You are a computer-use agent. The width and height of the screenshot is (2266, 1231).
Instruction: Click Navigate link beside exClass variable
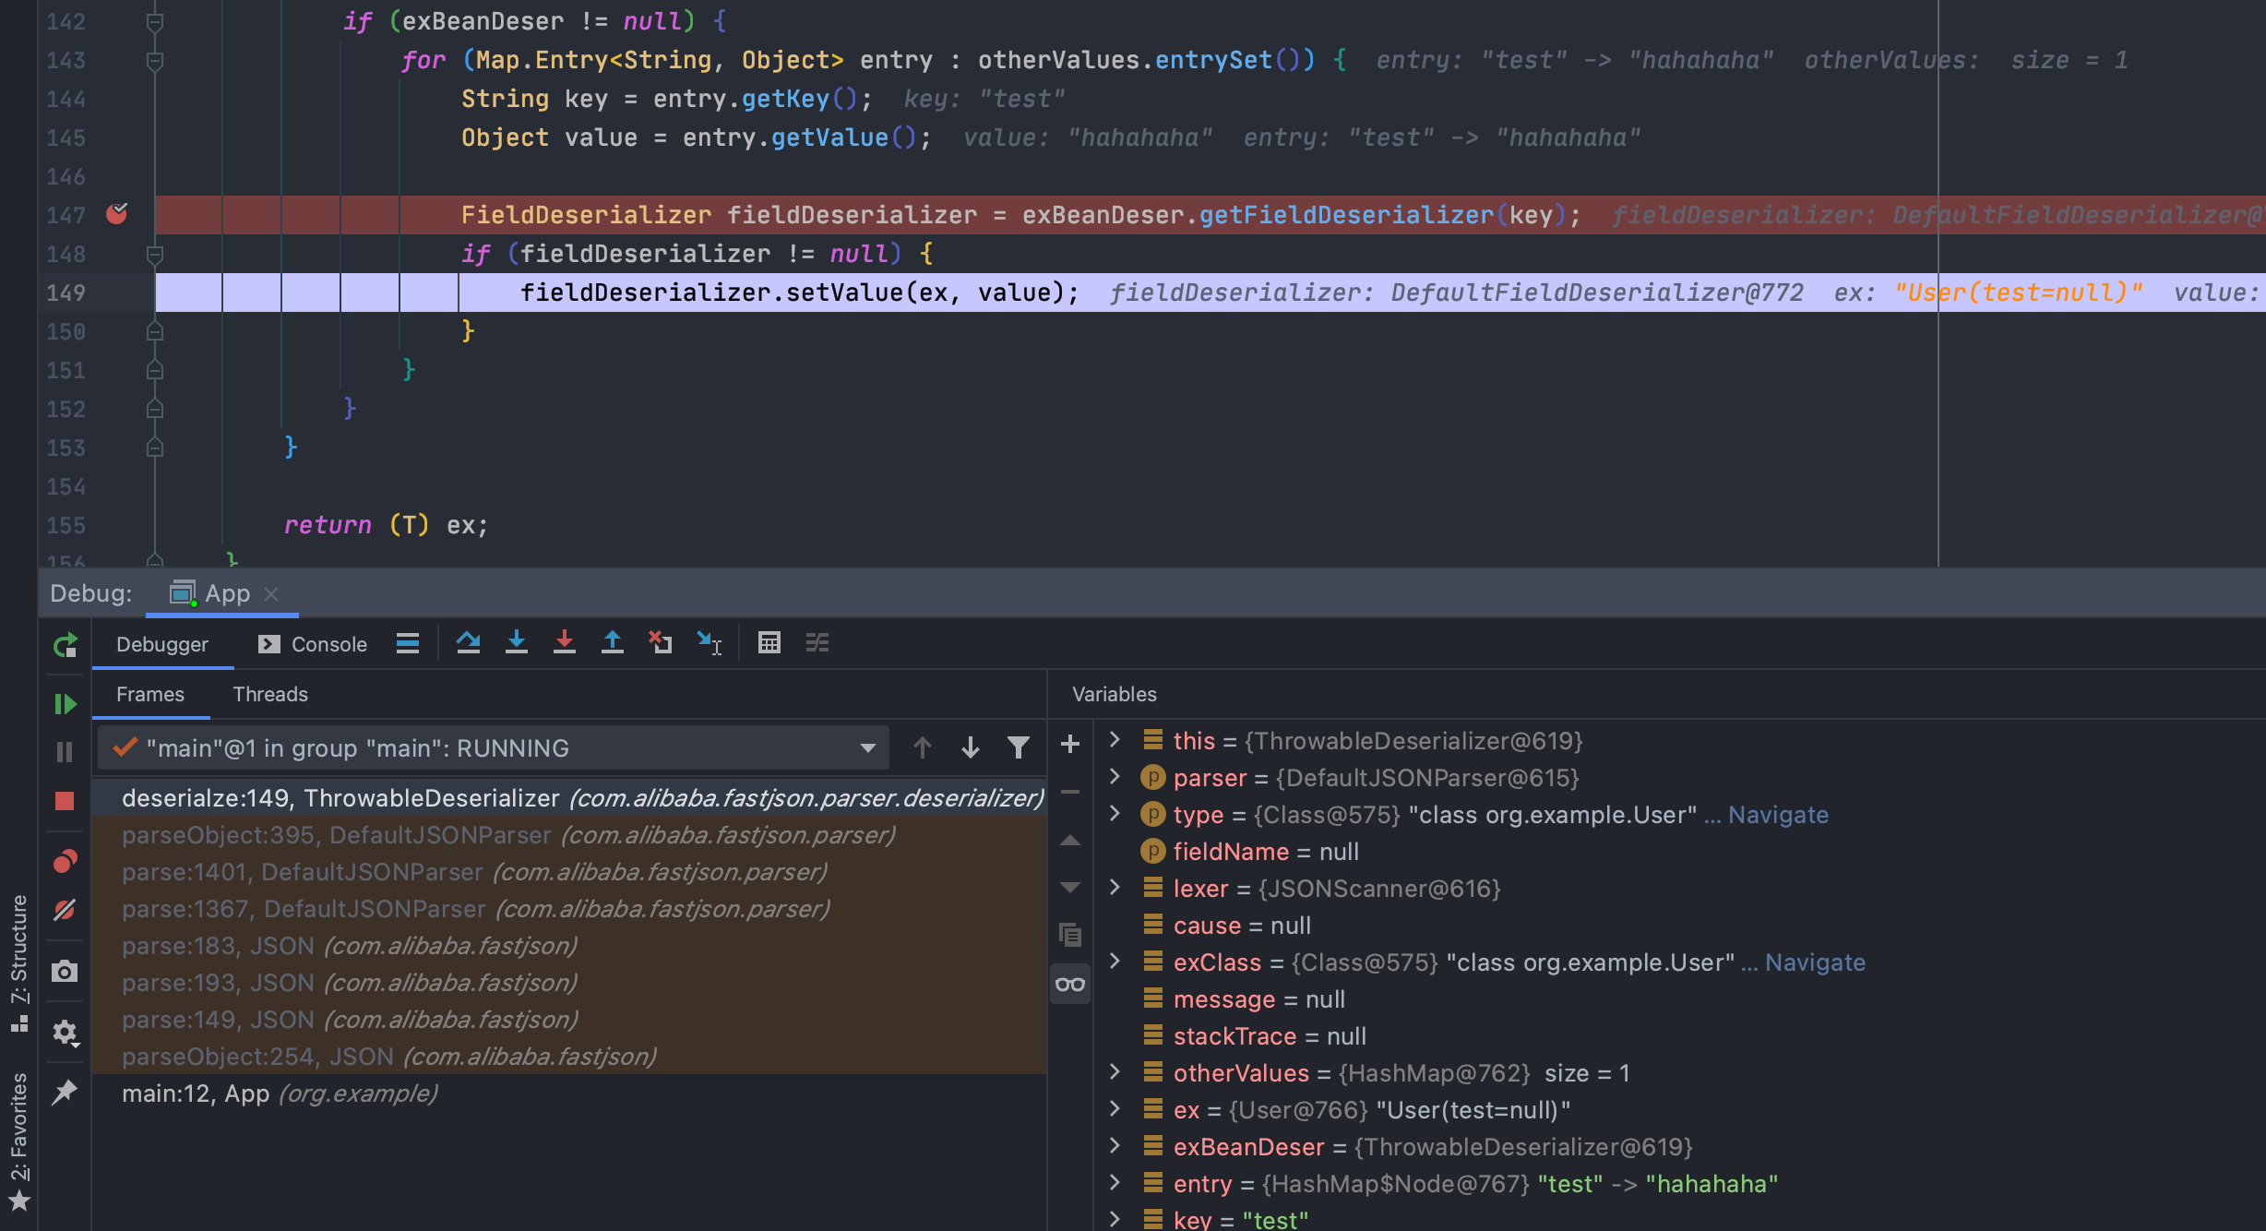1815,962
